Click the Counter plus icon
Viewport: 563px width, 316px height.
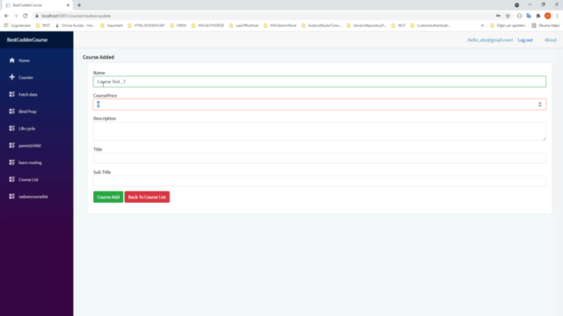pyautogui.click(x=11, y=77)
